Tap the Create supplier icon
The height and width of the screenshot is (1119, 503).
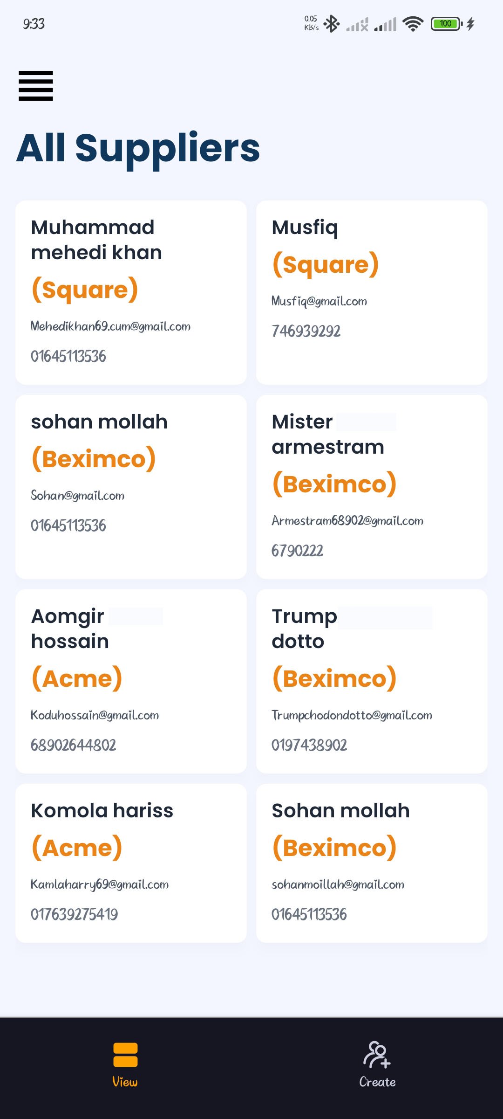pos(377,1055)
